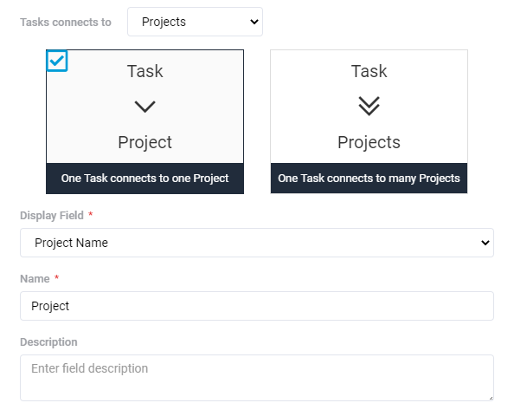Click 'One Task connects to one Project' caption
Screen dimensions: 514x403
click(x=145, y=179)
